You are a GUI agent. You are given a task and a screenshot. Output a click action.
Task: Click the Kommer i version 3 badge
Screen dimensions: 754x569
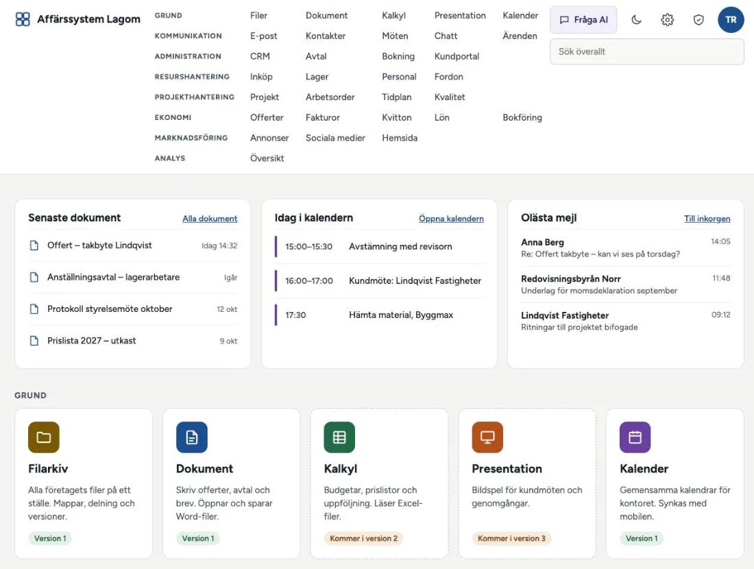[x=511, y=539]
